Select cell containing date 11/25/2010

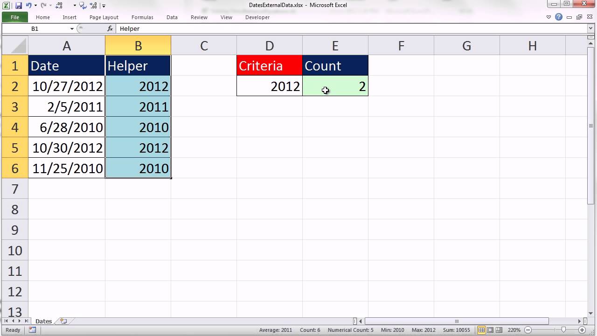pos(67,168)
